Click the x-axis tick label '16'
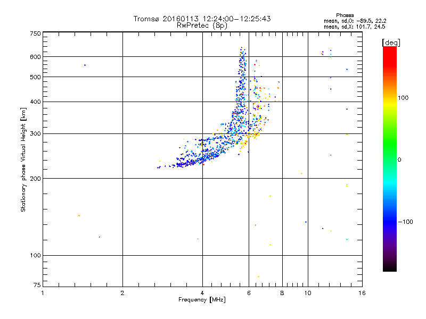Viewport: 426px width, 319px height. click(x=362, y=293)
